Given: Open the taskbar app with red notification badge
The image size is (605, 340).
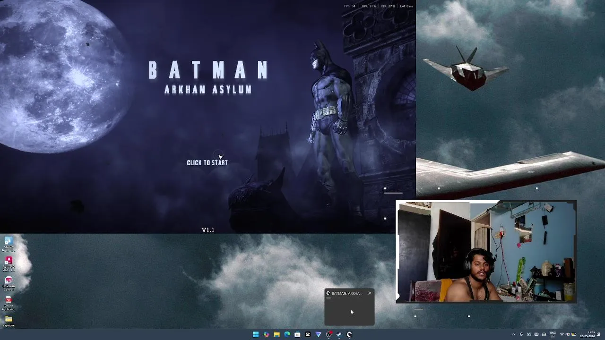Looking at the screenshot, I should click(x=328, y=334).
